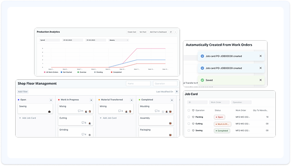
Task: Open the Production Analytics more-options menu
Action: click(175, 32)
